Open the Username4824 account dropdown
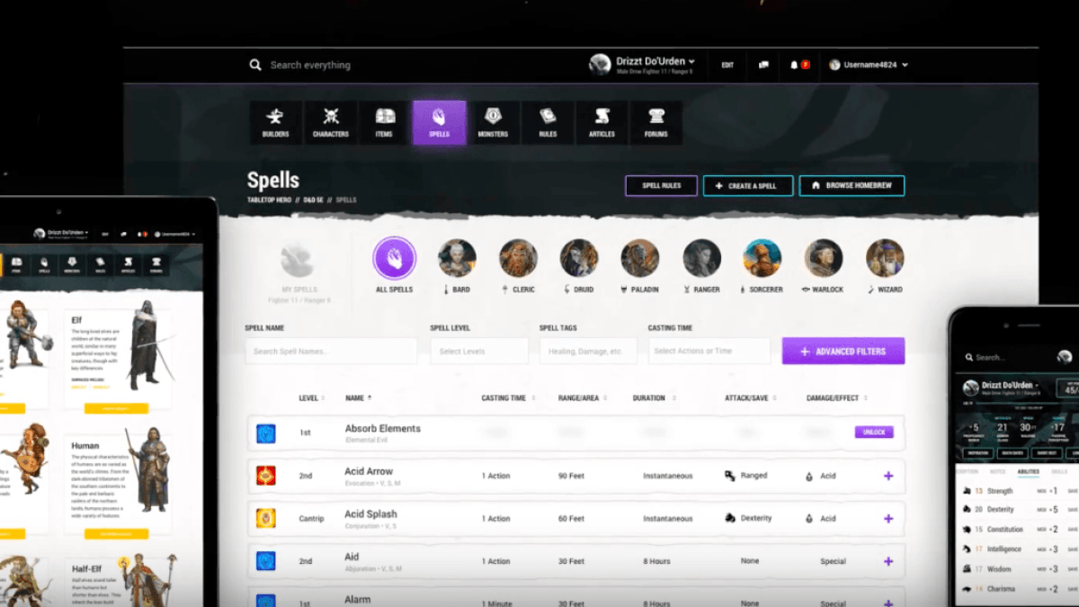 point(869,65)
